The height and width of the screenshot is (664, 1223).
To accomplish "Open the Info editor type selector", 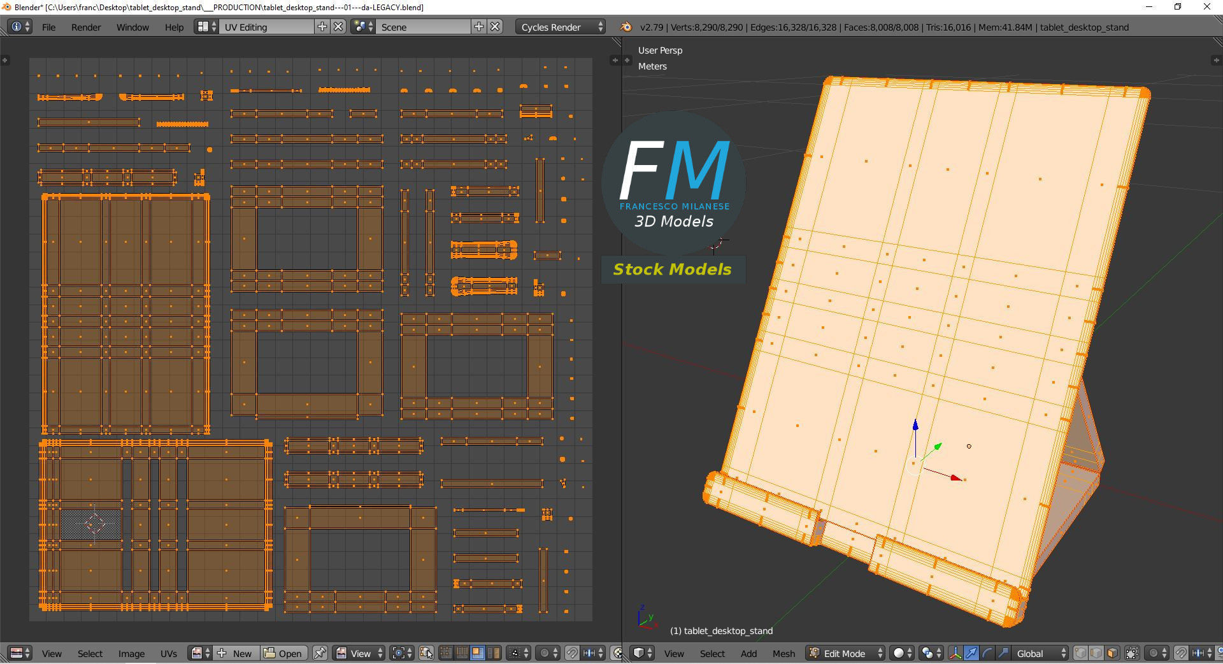I will [x=19, y=27].
